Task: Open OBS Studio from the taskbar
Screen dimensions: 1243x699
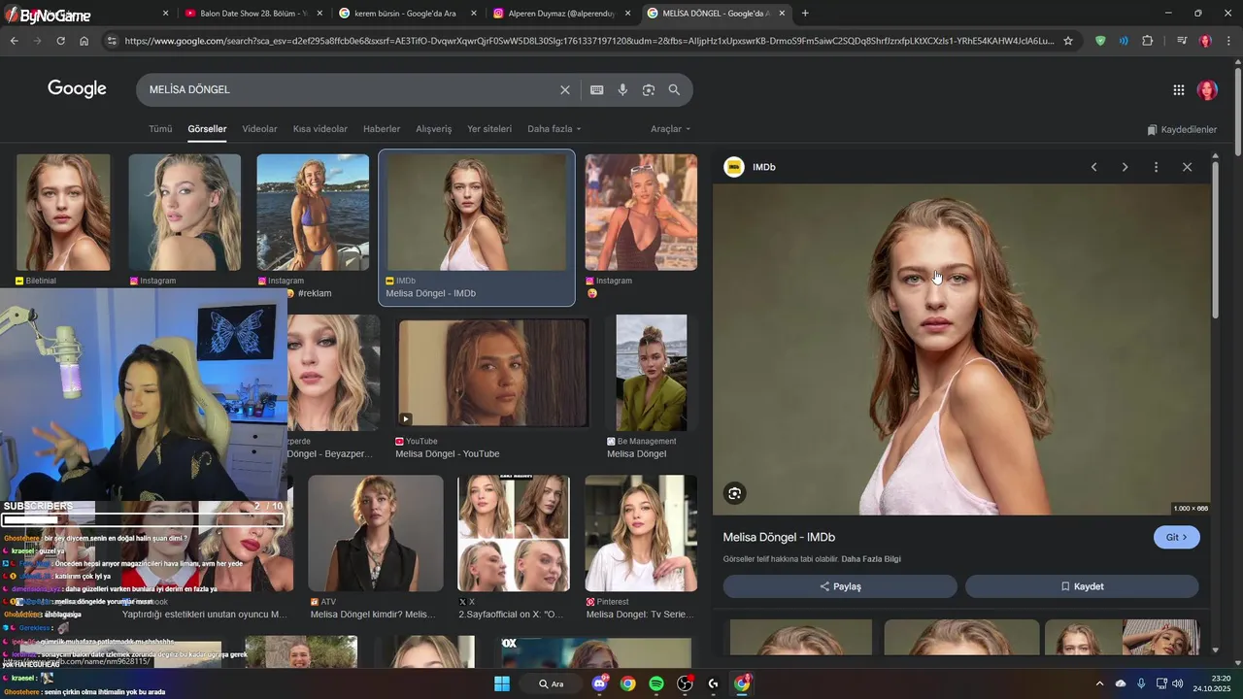Action: [x=685, y=683]
